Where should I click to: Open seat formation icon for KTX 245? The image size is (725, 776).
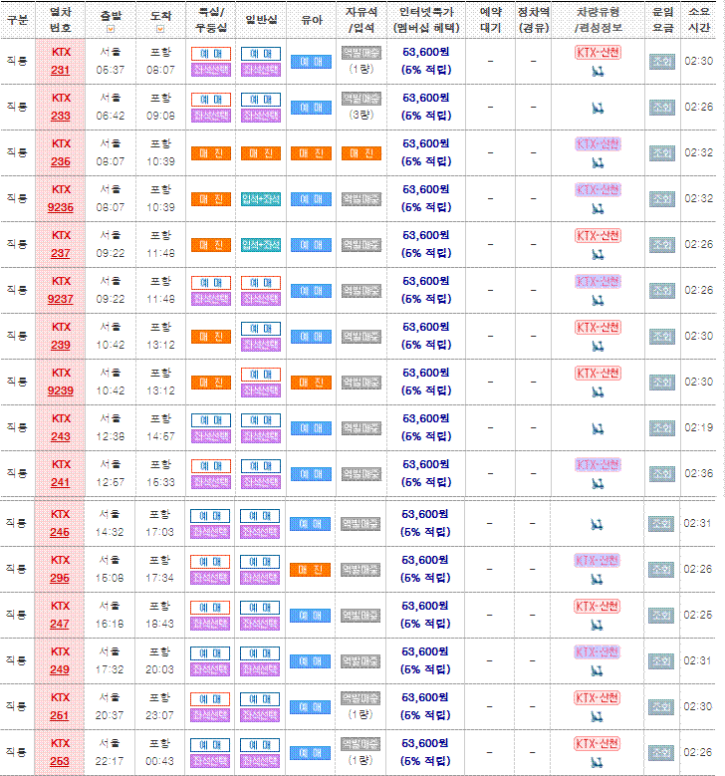coord(597,524)
